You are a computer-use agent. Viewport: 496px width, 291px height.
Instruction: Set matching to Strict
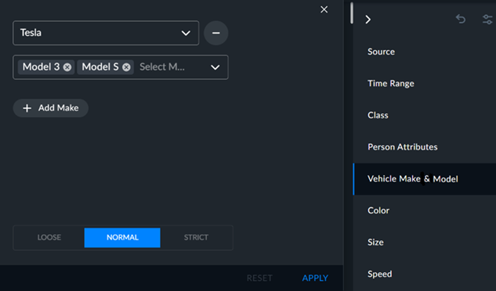tap(196, 238)
